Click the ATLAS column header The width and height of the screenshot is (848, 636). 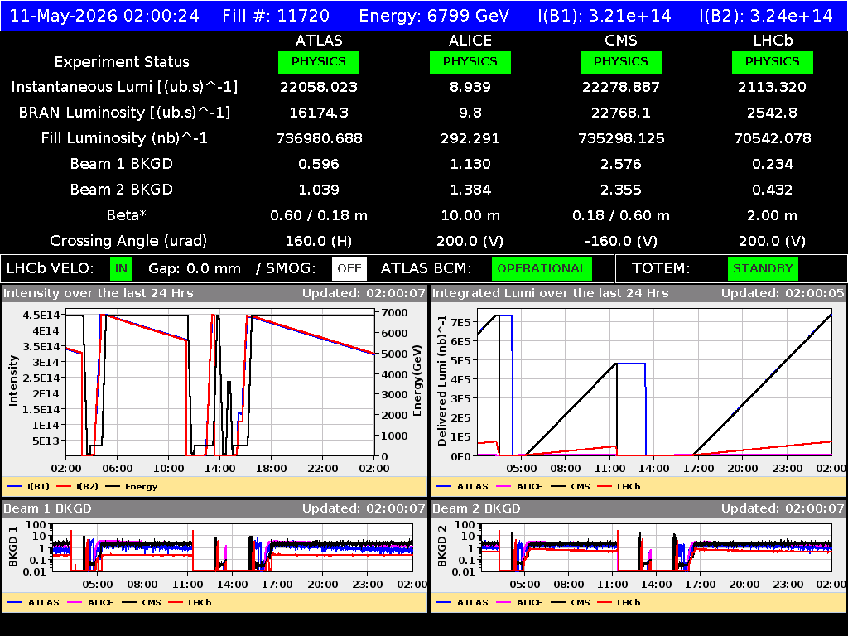[319, 41]
